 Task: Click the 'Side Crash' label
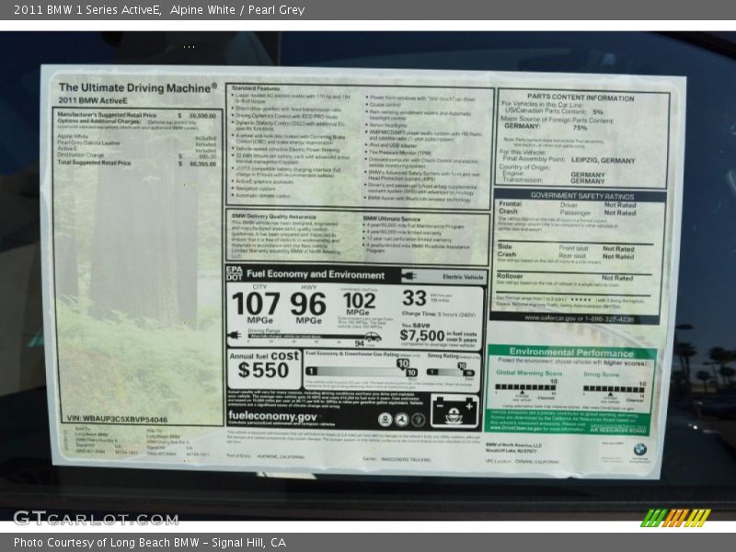click(507, 250)
